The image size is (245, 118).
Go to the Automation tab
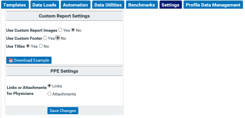[75, 5]
